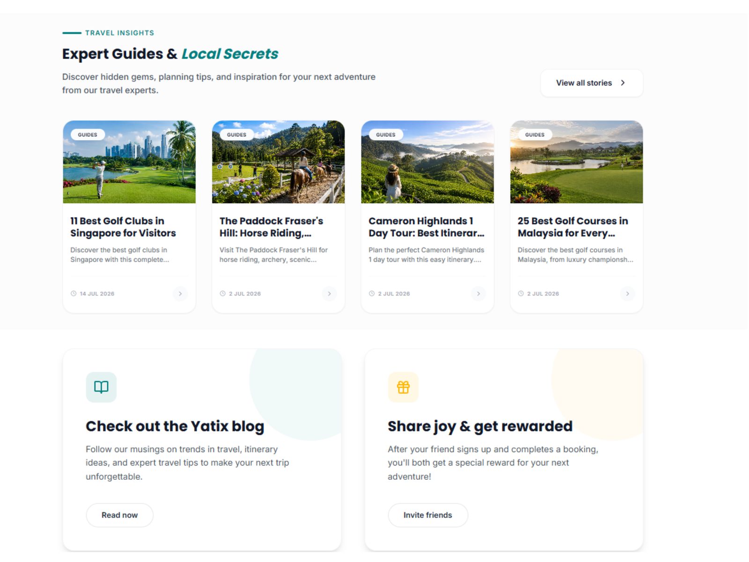Click 2 JUL 2026 date on Paddock card
The image size is (749, 562).
coord(245,294)
